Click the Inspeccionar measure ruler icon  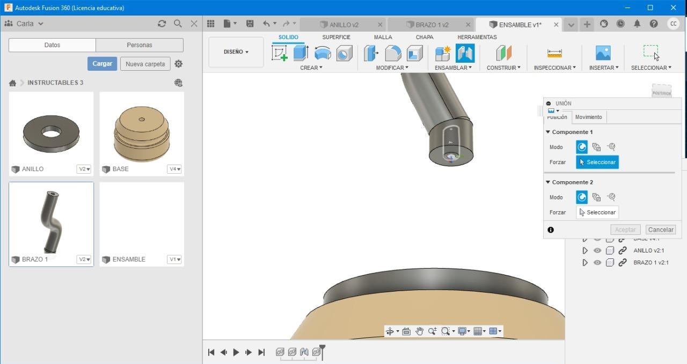tap(554, 53)
